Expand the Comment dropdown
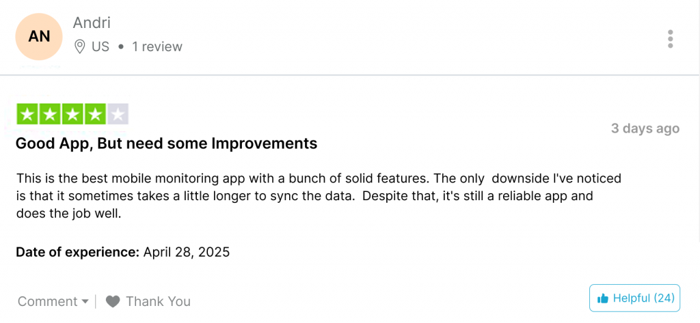 coord(53,302)
